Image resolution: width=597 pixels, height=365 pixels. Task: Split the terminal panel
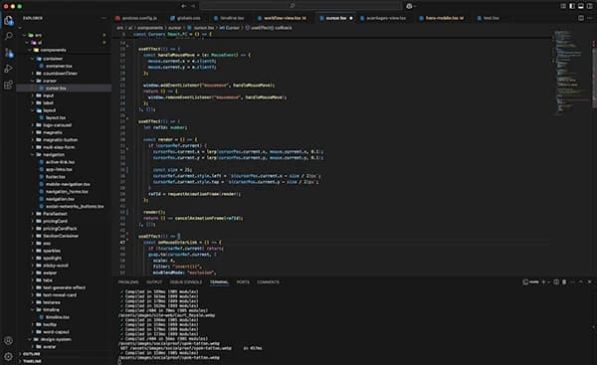click(x=556, y=282)
